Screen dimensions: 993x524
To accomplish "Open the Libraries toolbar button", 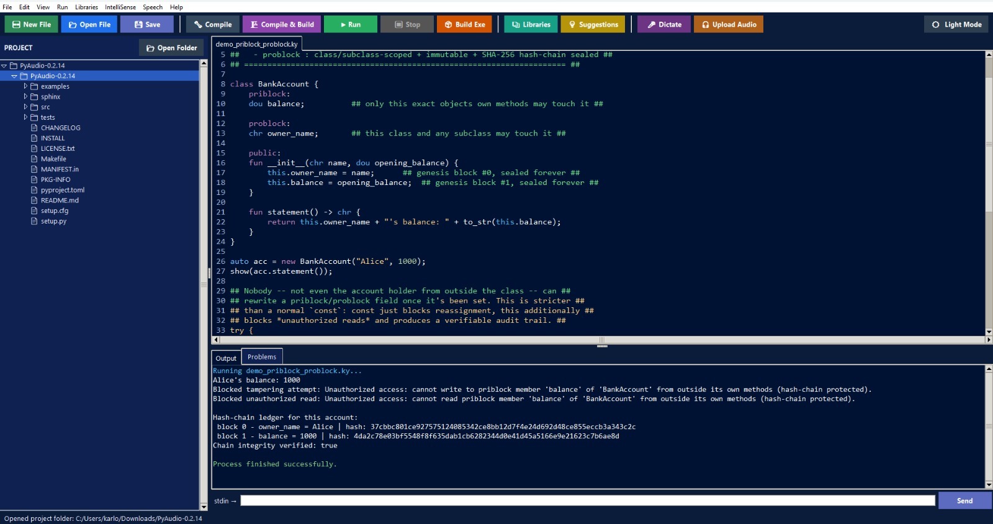I will tap(531, 24).
